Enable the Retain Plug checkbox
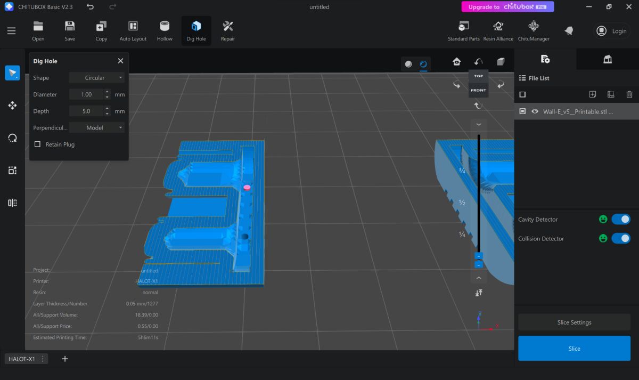 coord(37,144)
